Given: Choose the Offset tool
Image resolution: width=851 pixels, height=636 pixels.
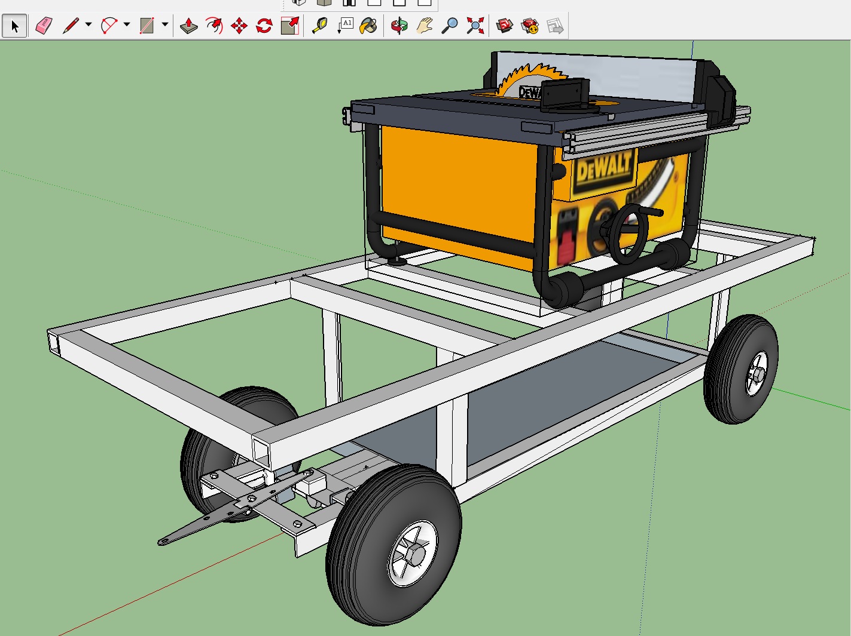Looking at the screenshot, I should [x=214, y=26].
